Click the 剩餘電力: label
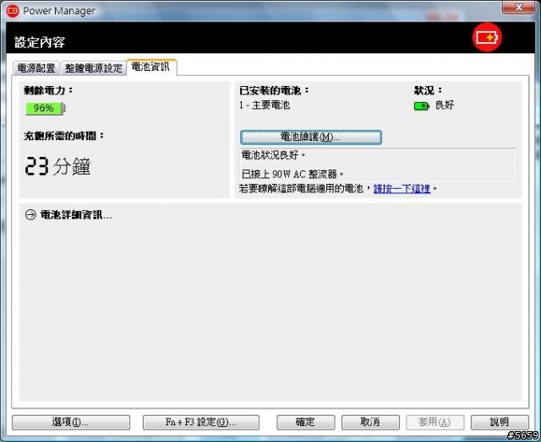The height and width of the screenshot is (442, 541). pyautogui.click(x=49, y=90)
